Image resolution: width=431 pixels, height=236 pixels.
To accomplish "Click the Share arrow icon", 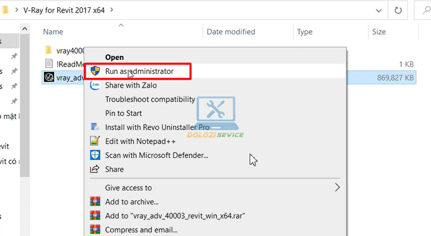I will 95,169.
